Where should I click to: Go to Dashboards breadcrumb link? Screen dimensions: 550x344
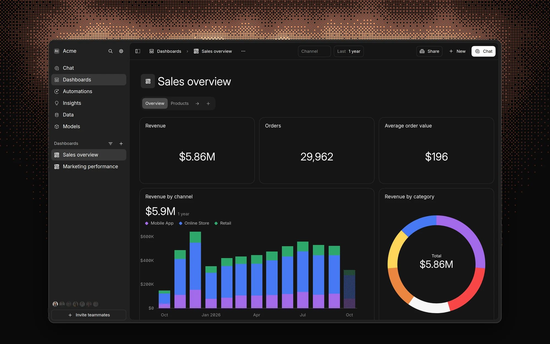pos(165,51)
